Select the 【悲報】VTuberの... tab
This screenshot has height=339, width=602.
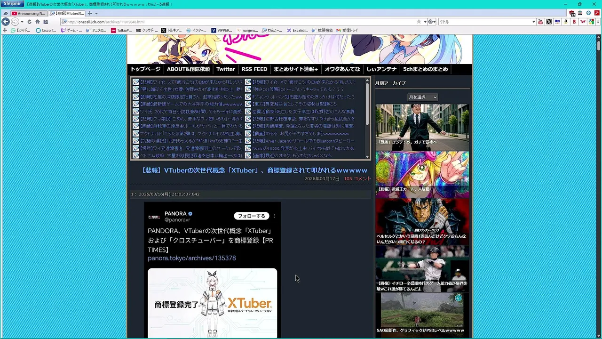click(x=67, y=14)
